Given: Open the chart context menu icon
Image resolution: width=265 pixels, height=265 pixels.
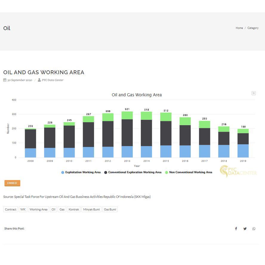Looking at the screenshot, I should pyautogui.click(x=253, y=93).
